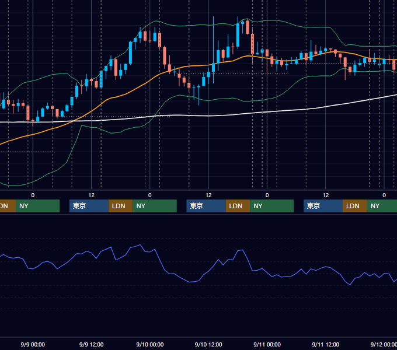The image size is (397, 350).
Task: Click hour label 0 above the 9/12 date
Action: [x=384, y=195]
